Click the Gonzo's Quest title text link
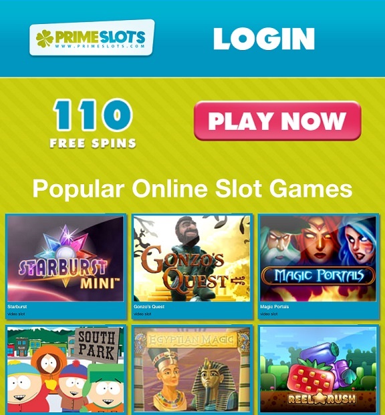This screenshot has height=415, width=385. [149, 306]
